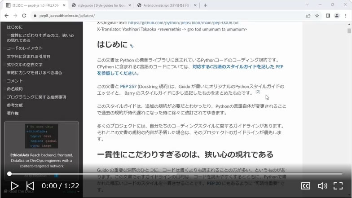Open a new browser tab
This screenshot has width=352, height=198.
tap(206, 5)
